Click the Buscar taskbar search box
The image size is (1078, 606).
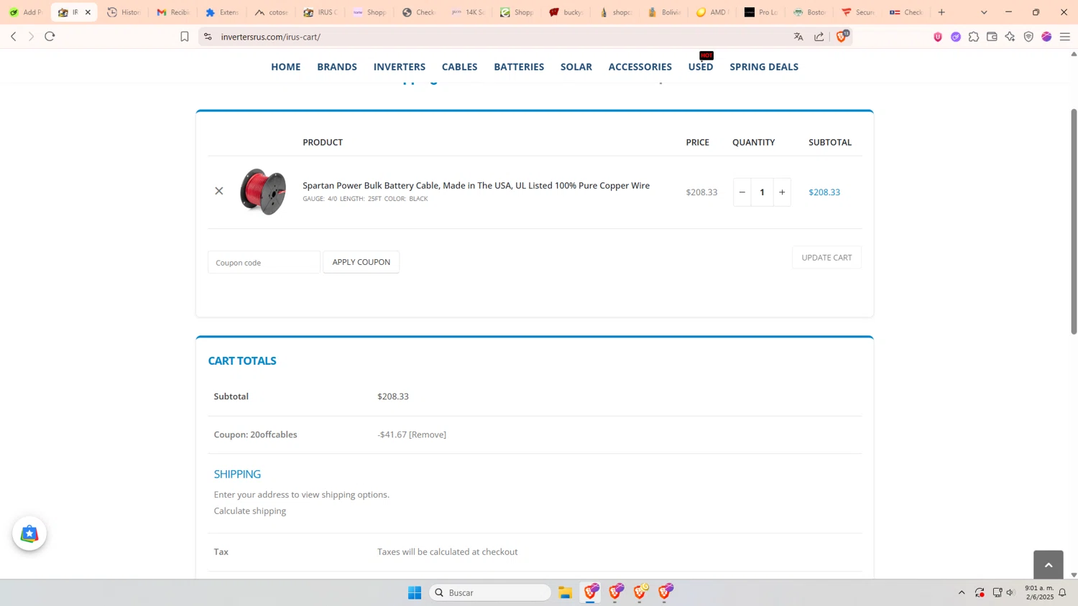point(490,592)
